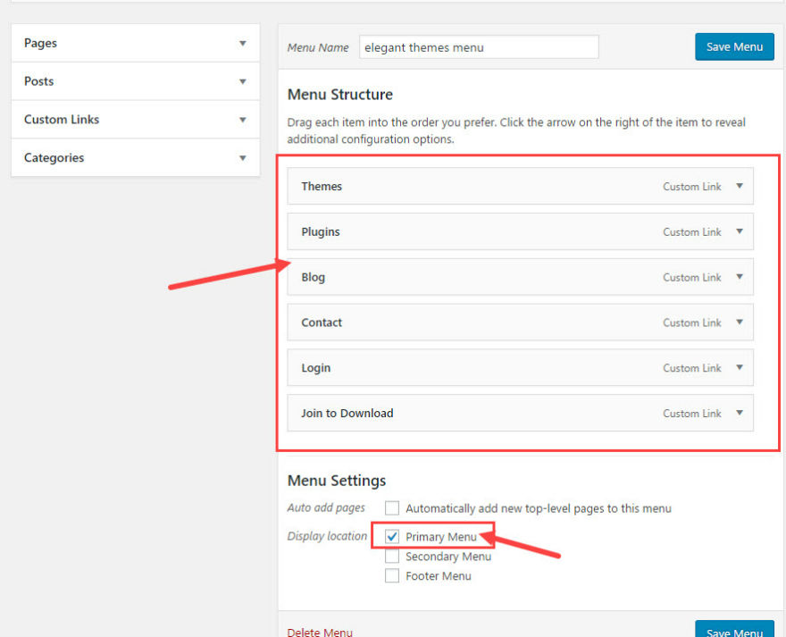This screenshot has width=786, height=637.
Task: Open Login menu item options arrow
Action: click(x=740, y=368)
